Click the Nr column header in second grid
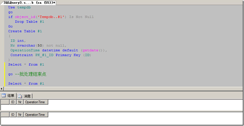 (20, 115)
